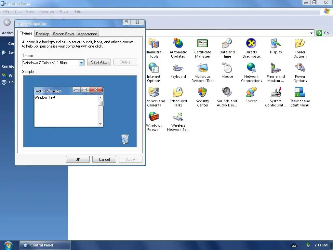Open the File menu
Screen dimensions: 333x250
click(x=6, y=11)
